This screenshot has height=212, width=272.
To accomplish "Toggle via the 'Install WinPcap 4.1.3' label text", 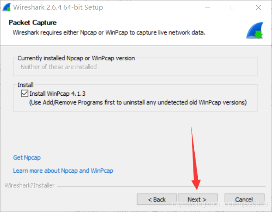I will 58,94.
